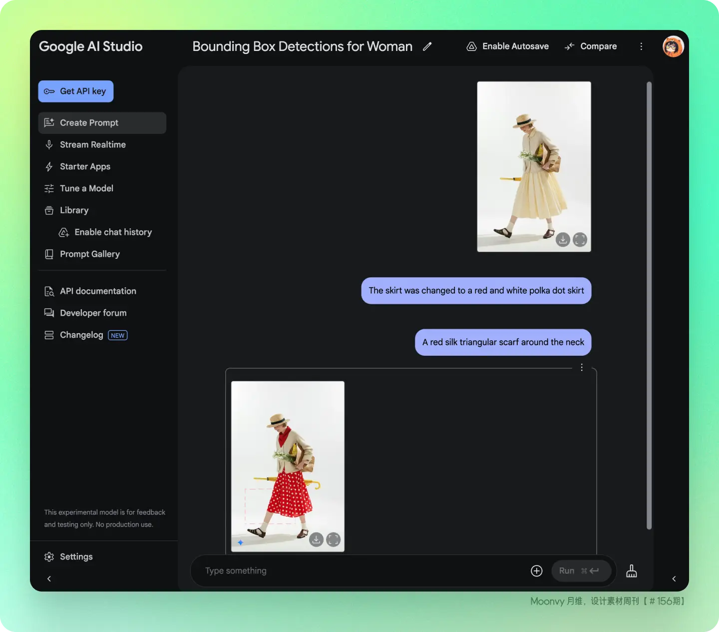Expand the original uploaded image to fullscreen
Viewport: 719px width, 632px height.
tap(580, 240)
